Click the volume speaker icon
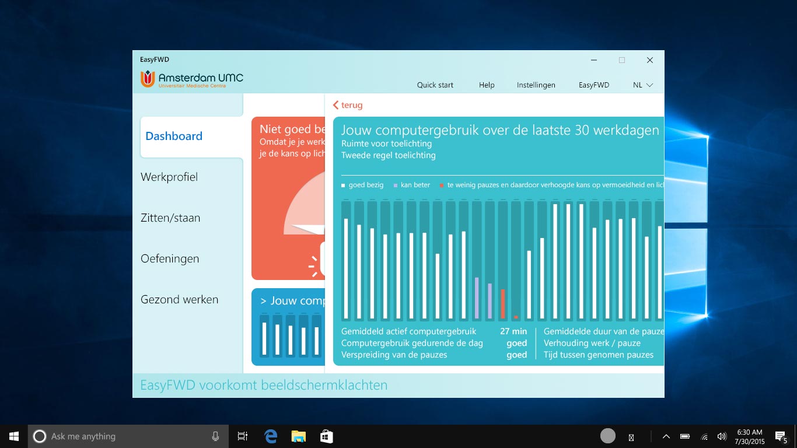The height and width of the screenshot is (448, 797). (722, 436)
